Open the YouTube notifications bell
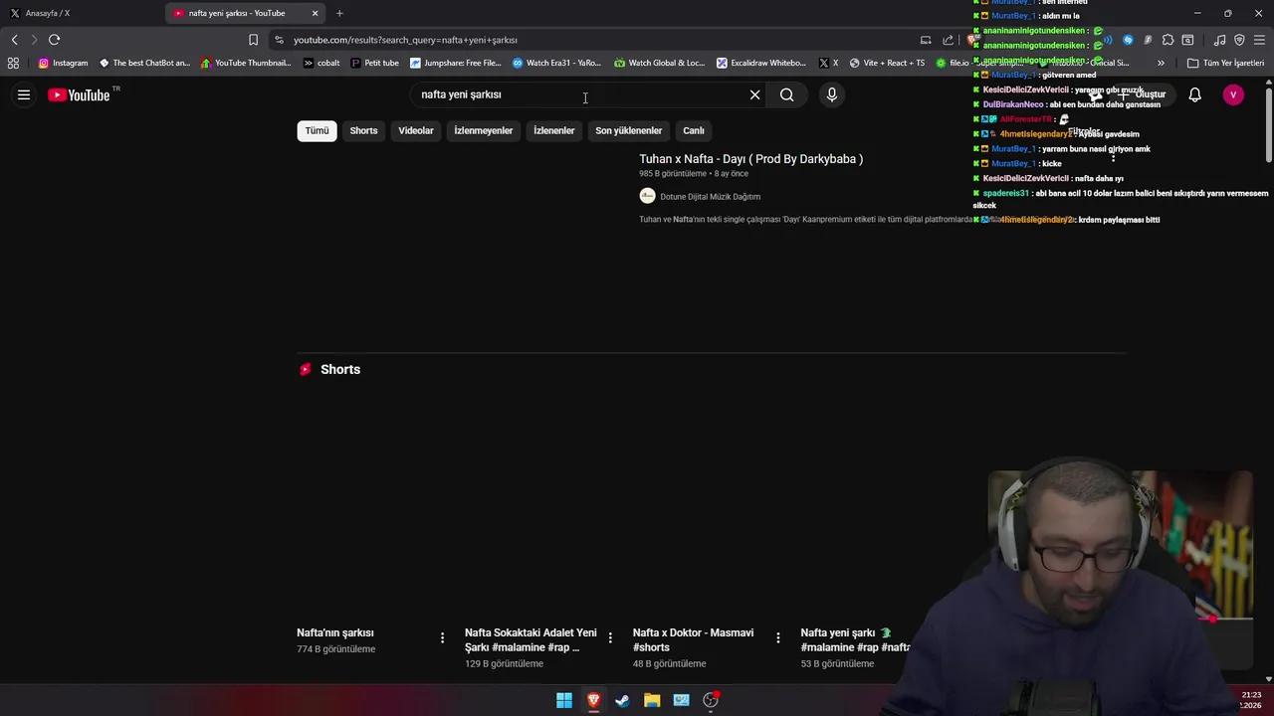The height and width of the screenshot is (716, 1274). click(x=1194, y=94)
